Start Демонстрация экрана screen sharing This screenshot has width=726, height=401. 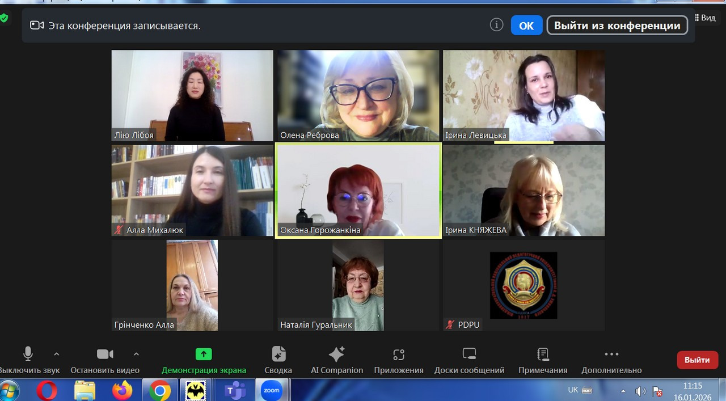tap(204, 354)
